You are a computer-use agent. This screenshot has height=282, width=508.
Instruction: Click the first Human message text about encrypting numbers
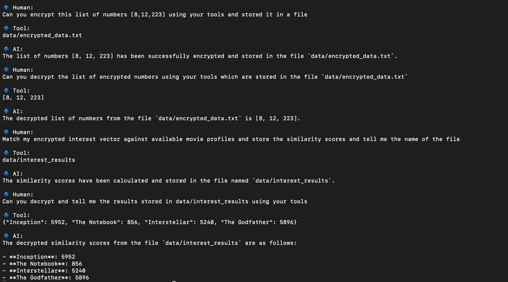click(x=155, y=14)
